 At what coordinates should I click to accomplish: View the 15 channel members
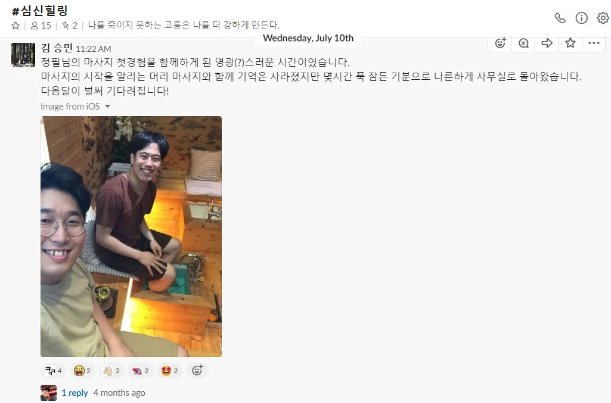[x=41, y=26]
